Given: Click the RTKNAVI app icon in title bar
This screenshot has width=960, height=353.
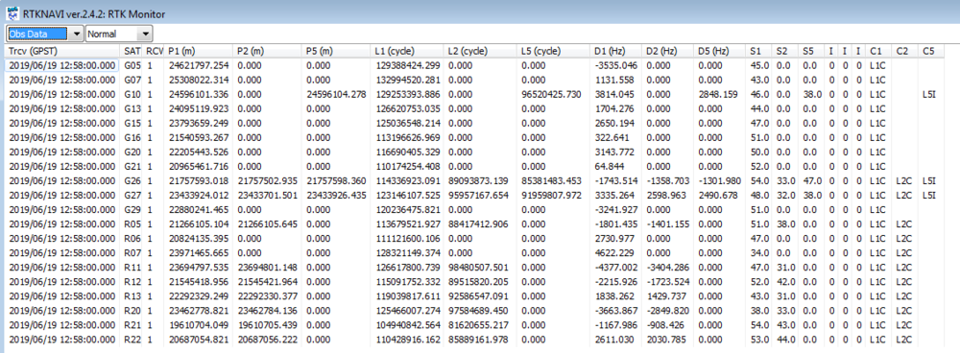Looking at the screenshot, I should (12, 12).
